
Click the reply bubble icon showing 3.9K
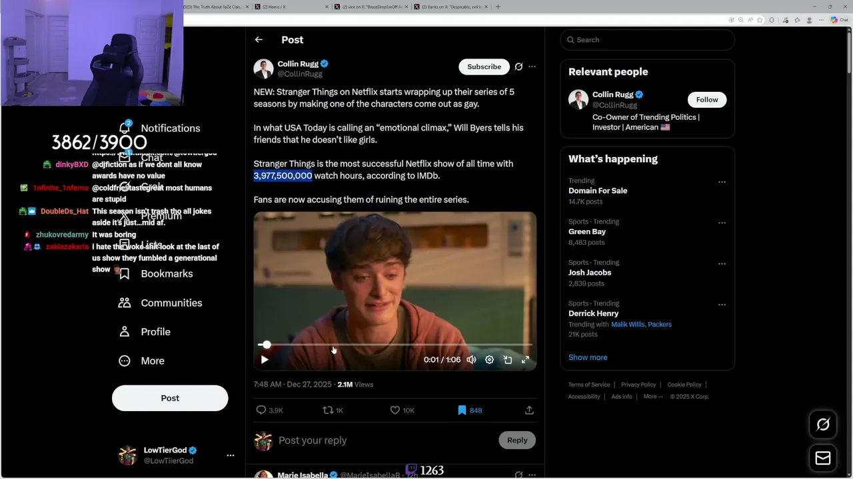[261, 410]
